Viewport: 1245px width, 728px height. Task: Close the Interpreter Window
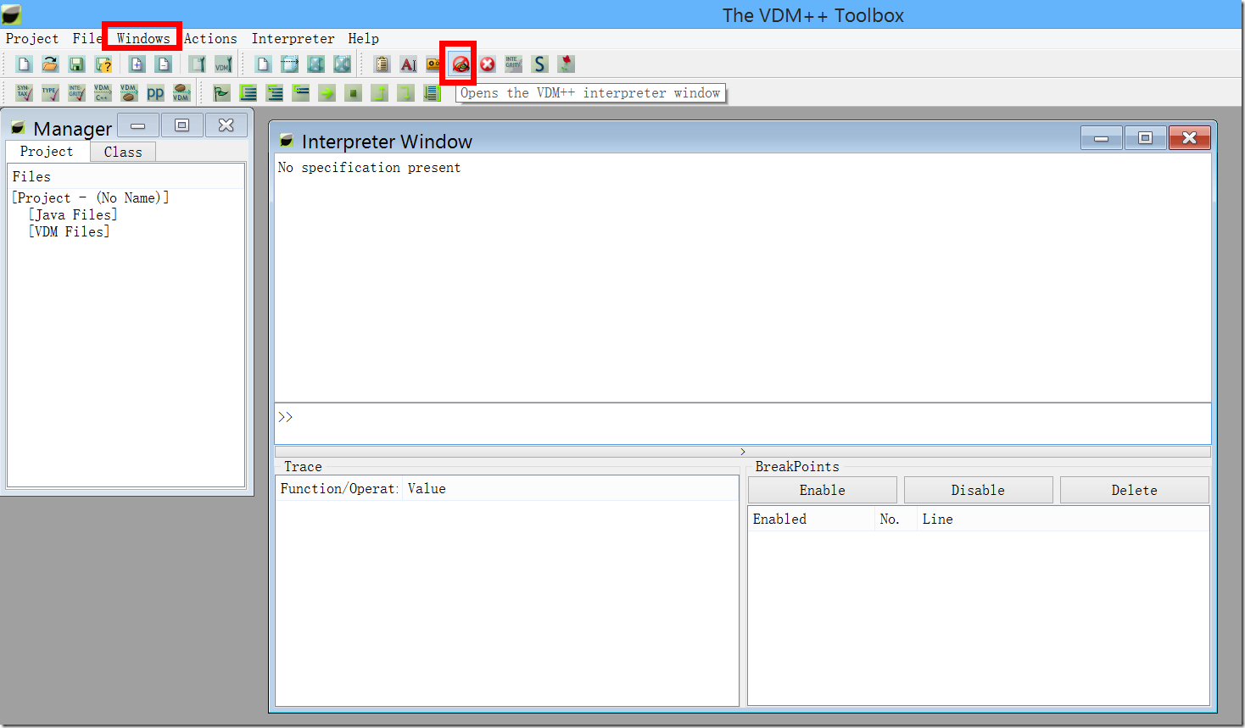coord(1189,138)
